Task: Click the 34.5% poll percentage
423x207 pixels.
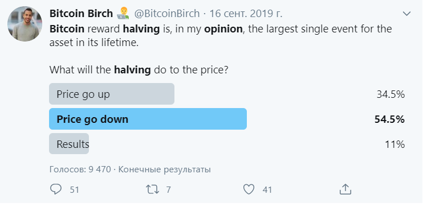Action: tap(391, 94)
